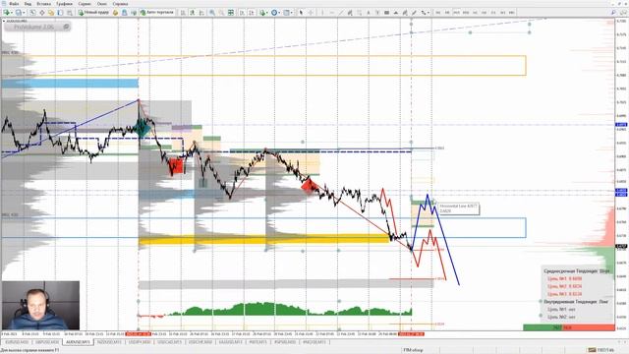629x354 pixels.
Task: Open the Вид menu
Action: point(28,4)
